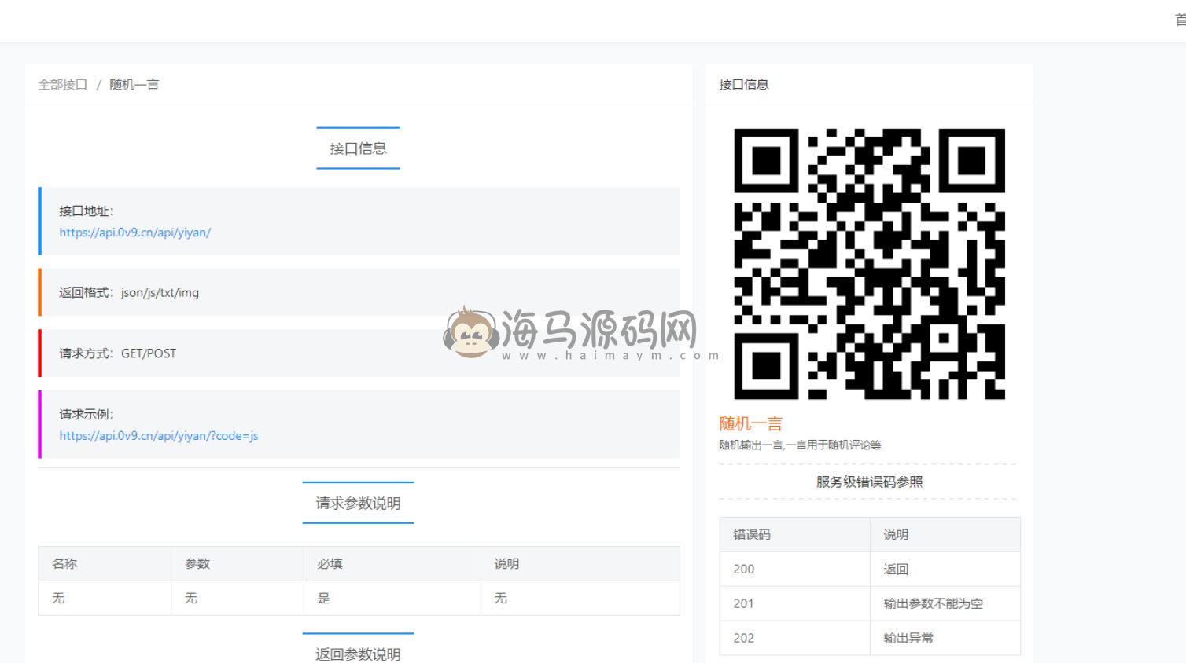Screen dimensions: 1186x663
Task: Click the 名称 column header
Action: coord(105,564)
